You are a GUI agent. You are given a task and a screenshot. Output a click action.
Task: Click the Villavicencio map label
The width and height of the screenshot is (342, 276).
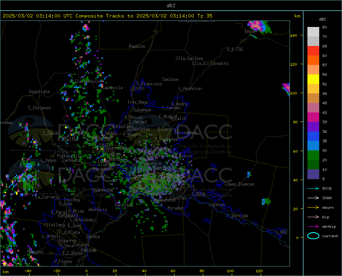tap(85, 81)
